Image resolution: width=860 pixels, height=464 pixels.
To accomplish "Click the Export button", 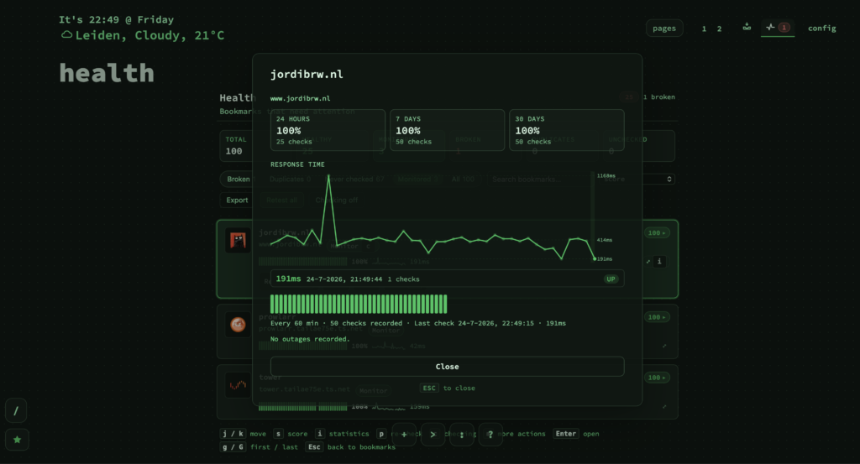I will point(237,200).
